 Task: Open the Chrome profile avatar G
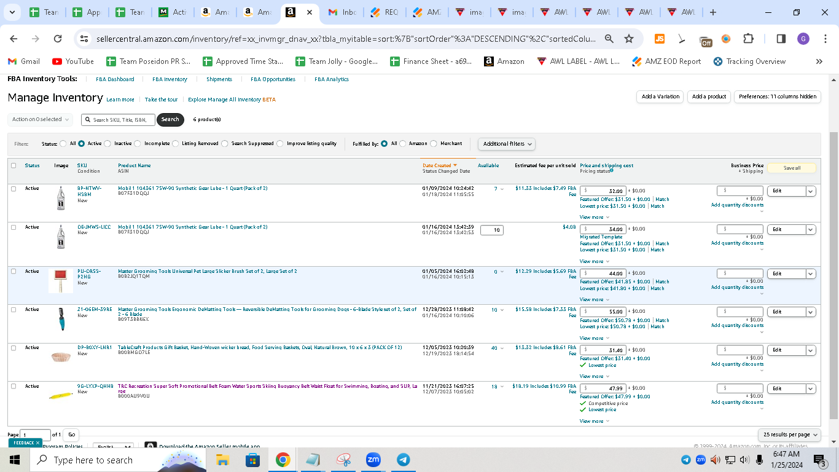(x=803, y=39)
